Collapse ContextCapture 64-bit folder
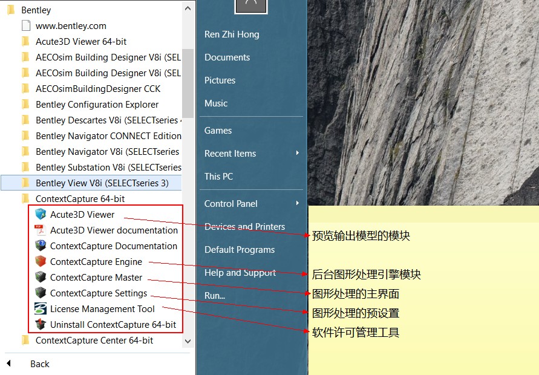Viewport: 539px width, 375px height. coord(91,198)
